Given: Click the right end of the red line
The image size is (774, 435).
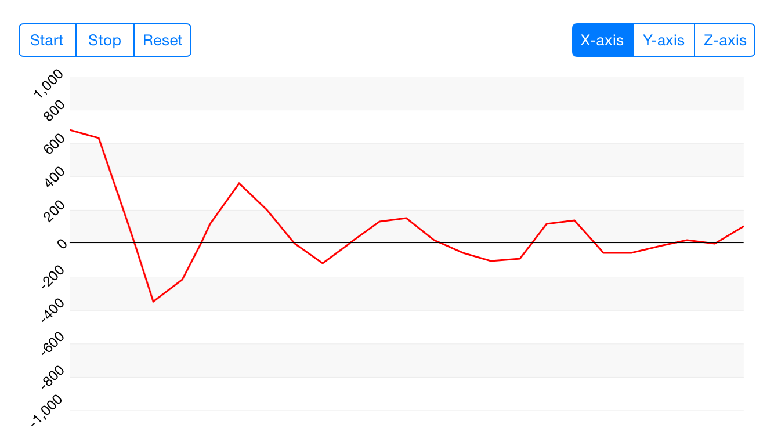Looking at the screenshot, I should point(743,227).
